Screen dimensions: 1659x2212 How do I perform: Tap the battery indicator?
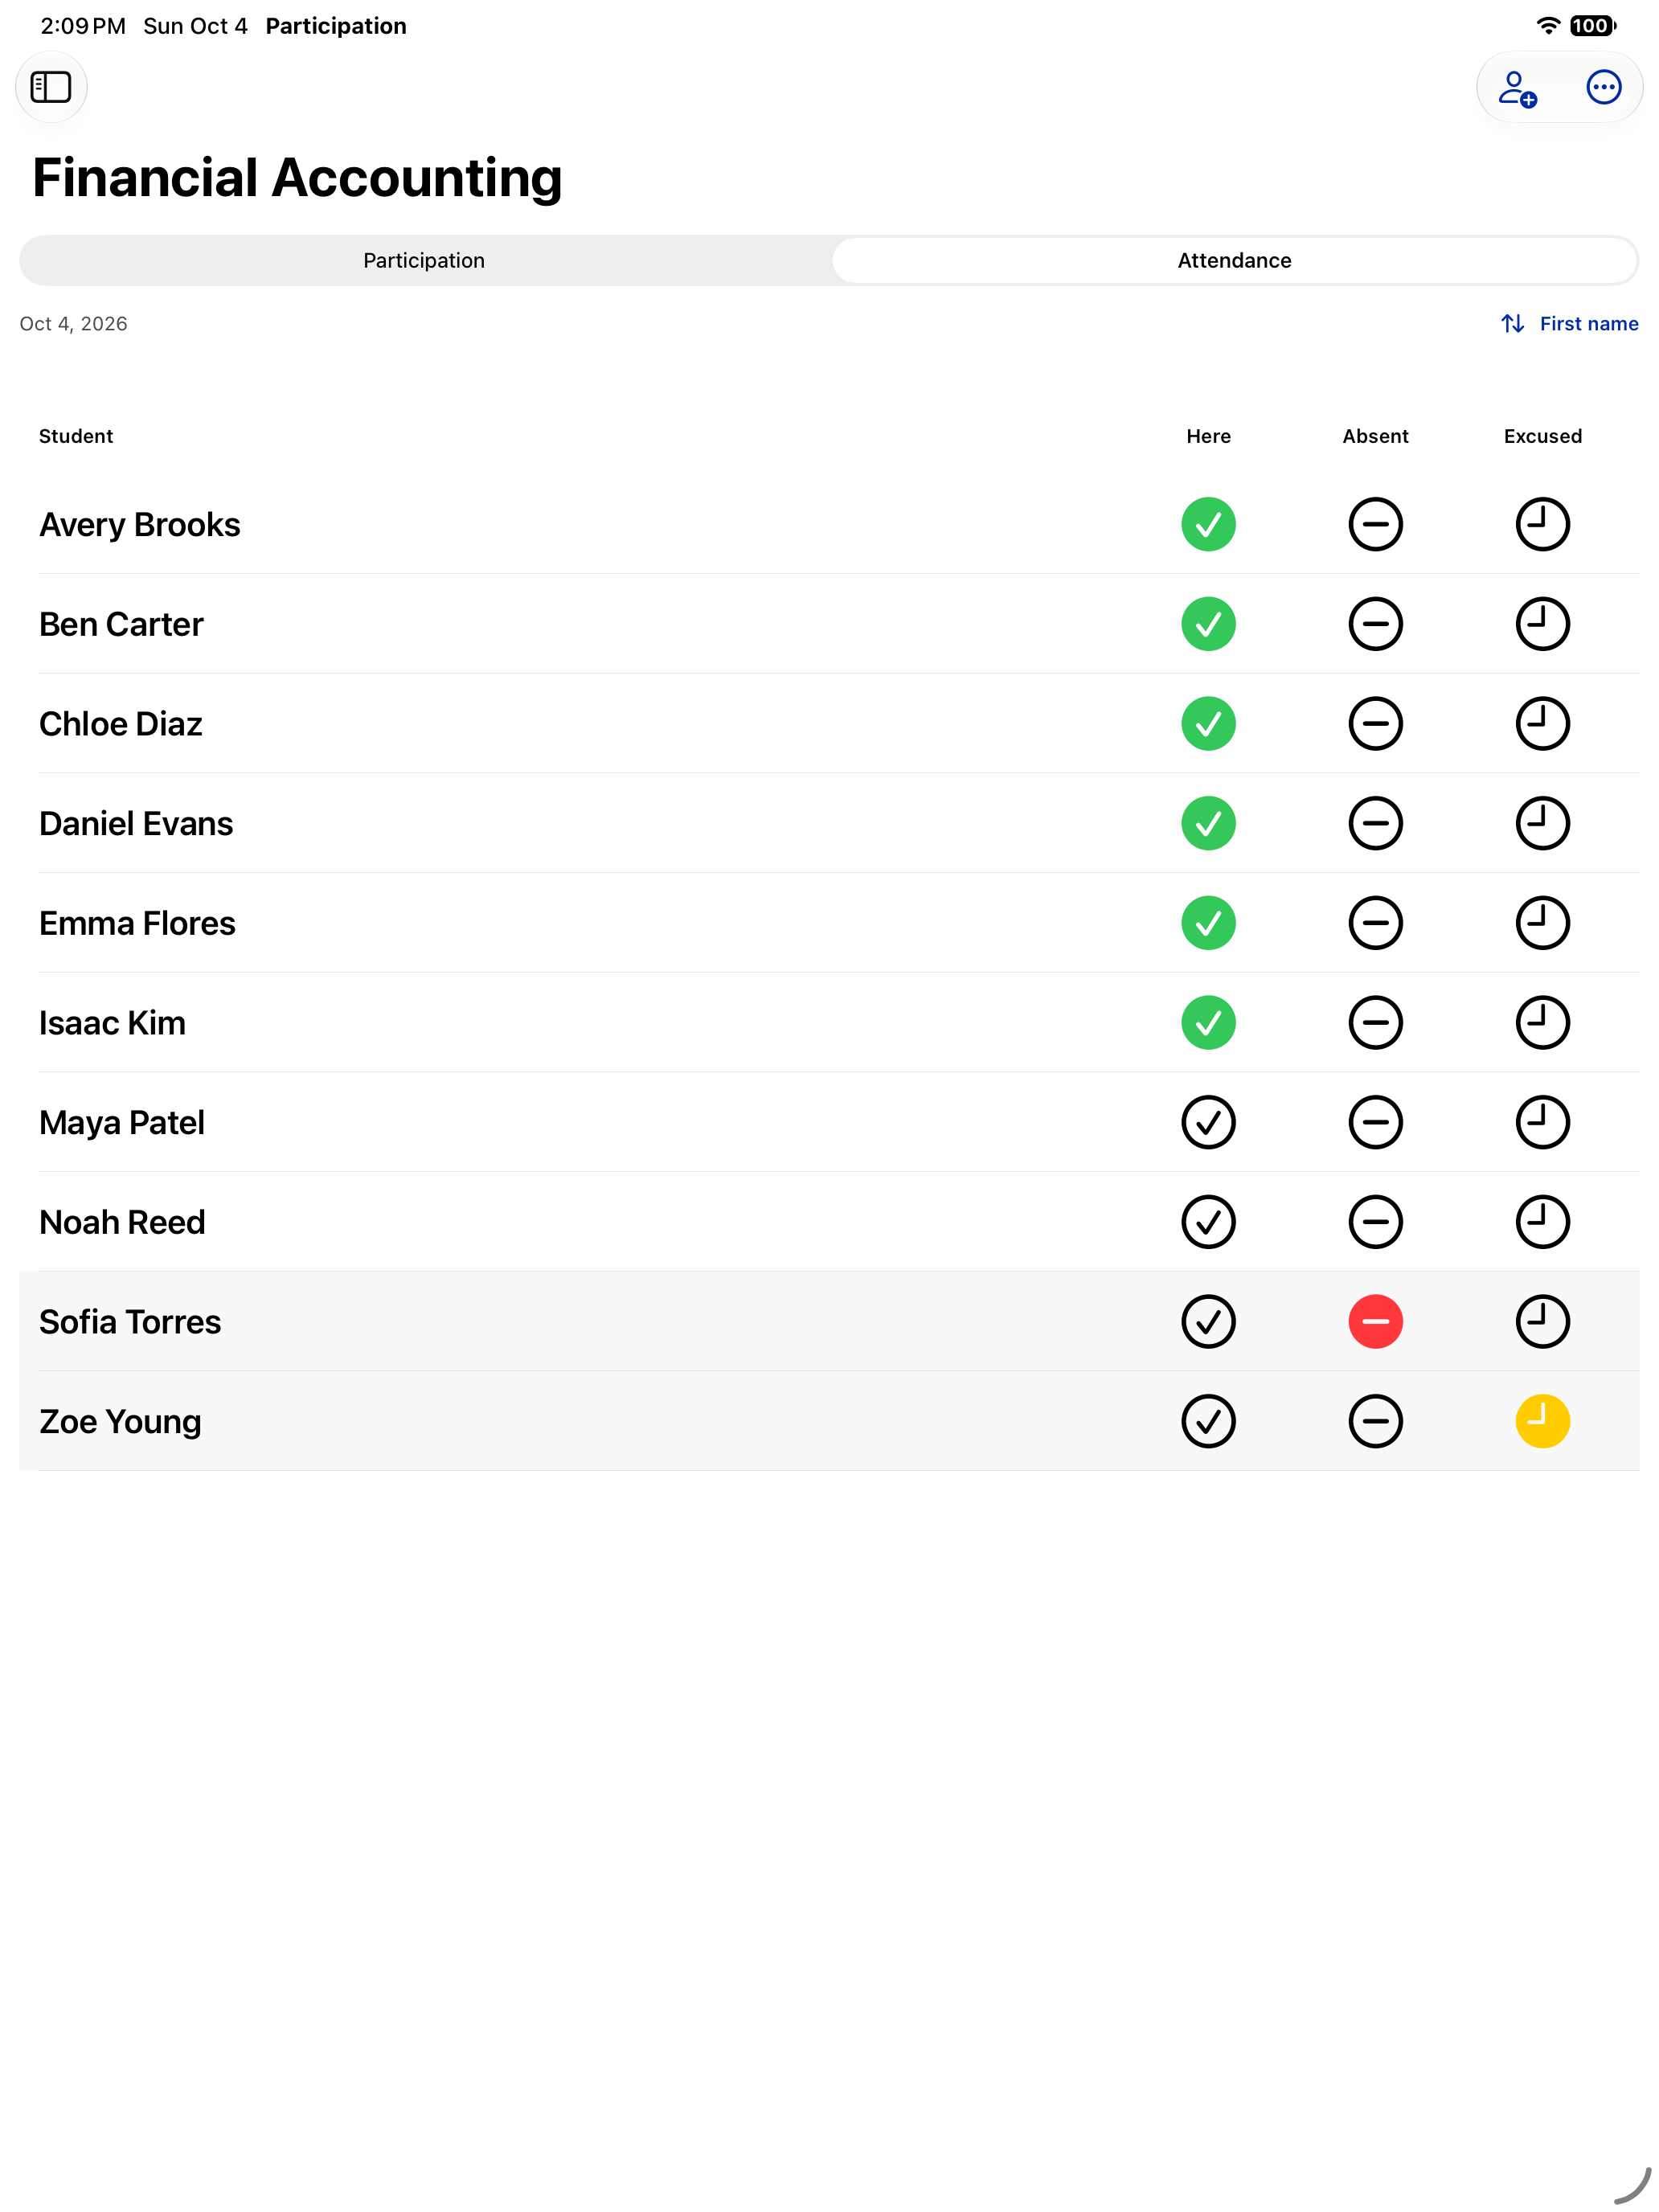pos(1592,26)
